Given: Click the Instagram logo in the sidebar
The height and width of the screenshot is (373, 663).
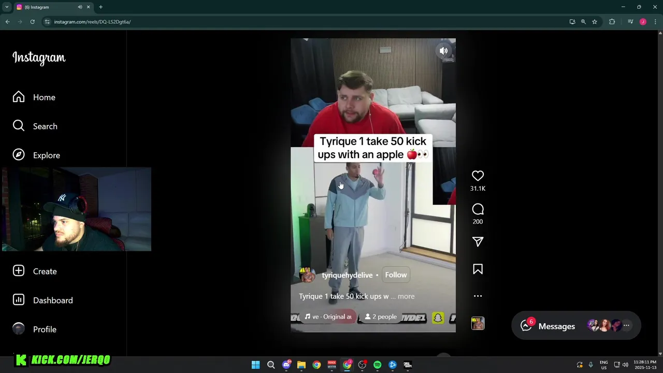Looking at the screenshot, I should pos(39,58).
